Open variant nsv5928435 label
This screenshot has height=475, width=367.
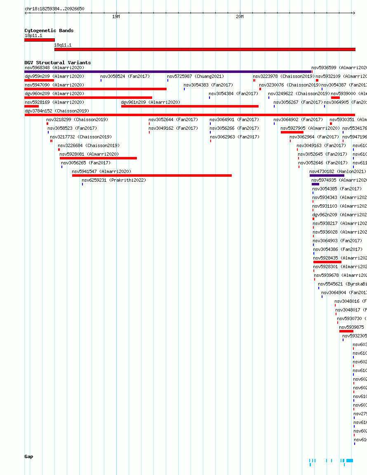click(x=340, y=258)
